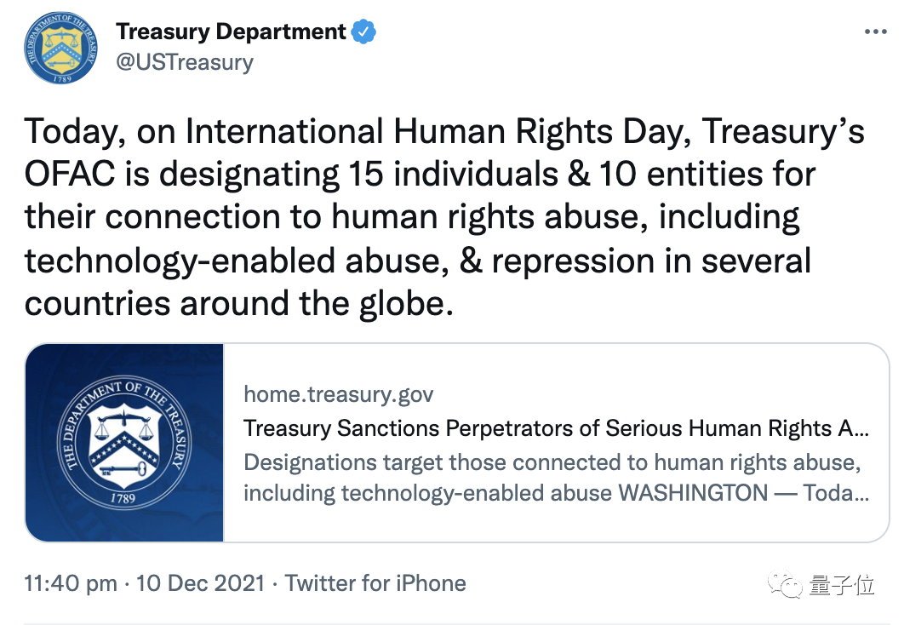Image resolution: width=904 pixels, height=625 pixels.
Task: Click the 11:40 pm timestamp
Action: coord(71,583)
